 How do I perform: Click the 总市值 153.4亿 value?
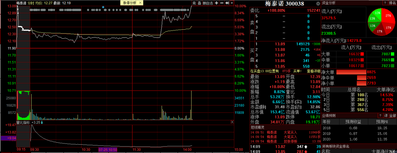[278, 112]
